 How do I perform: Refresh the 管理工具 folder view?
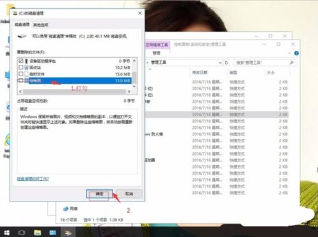(x=226, y=63)
